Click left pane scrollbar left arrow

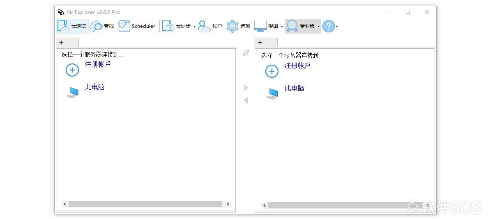(x=65, y=204)
